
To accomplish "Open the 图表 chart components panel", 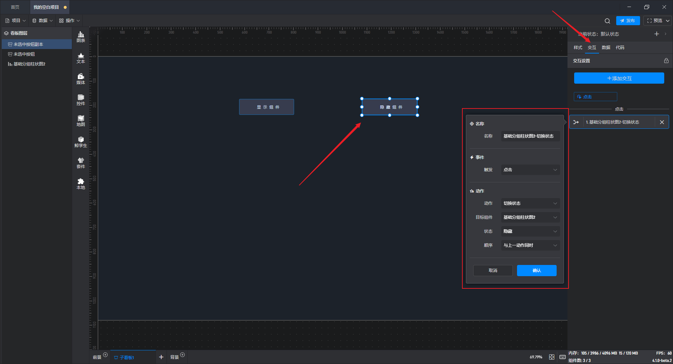I will pos(81,37).
